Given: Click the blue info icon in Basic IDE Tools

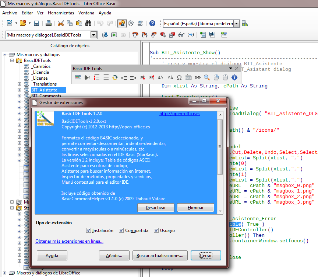Looking at the screenshot, I should [x=234, y=77].
